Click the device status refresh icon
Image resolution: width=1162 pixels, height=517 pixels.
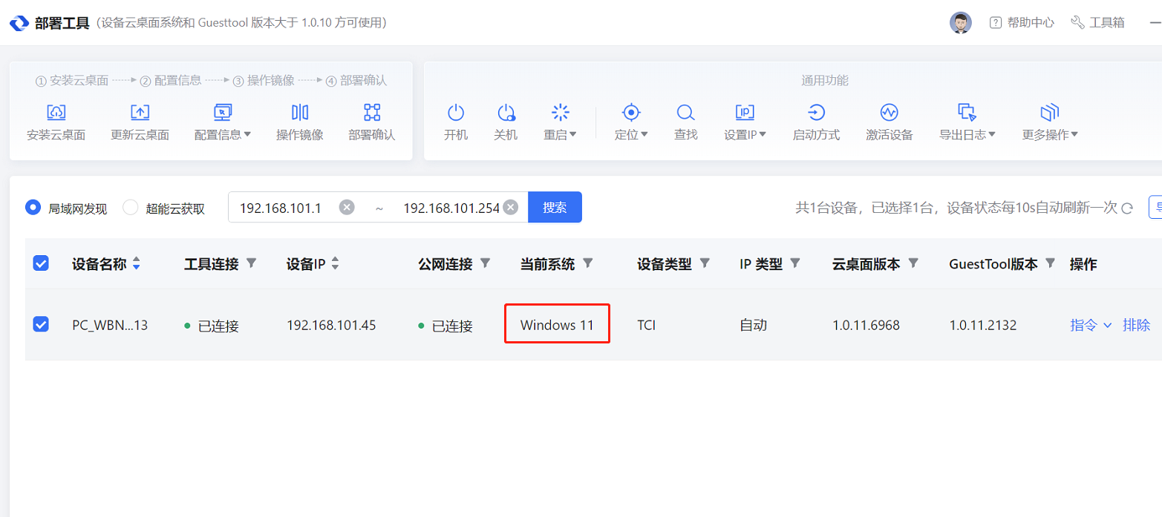pyautogui.click(x=1127, y=208)
